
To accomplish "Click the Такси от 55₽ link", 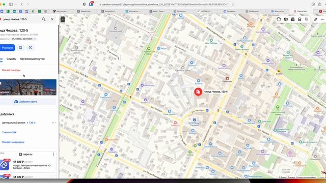I will (9, 132).
